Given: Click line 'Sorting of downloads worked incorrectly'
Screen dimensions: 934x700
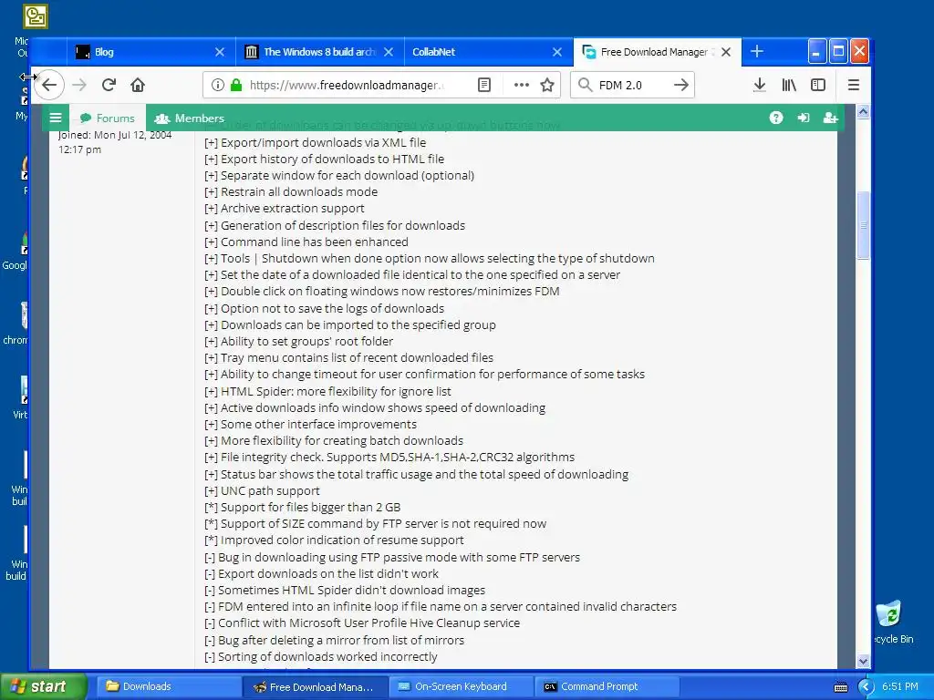Looking at the screenshot, I should [x=320, y=656].
